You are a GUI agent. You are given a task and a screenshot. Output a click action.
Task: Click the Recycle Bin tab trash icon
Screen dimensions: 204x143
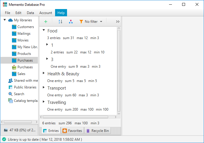point(88,131)
